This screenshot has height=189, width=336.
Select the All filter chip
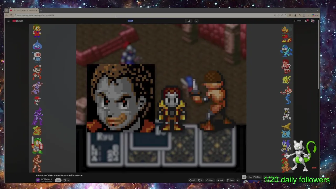click(x=244, y=177)
